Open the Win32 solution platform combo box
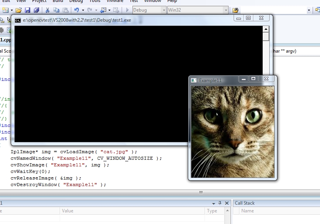Screen dimensions: 320x224 coord(198,10)
